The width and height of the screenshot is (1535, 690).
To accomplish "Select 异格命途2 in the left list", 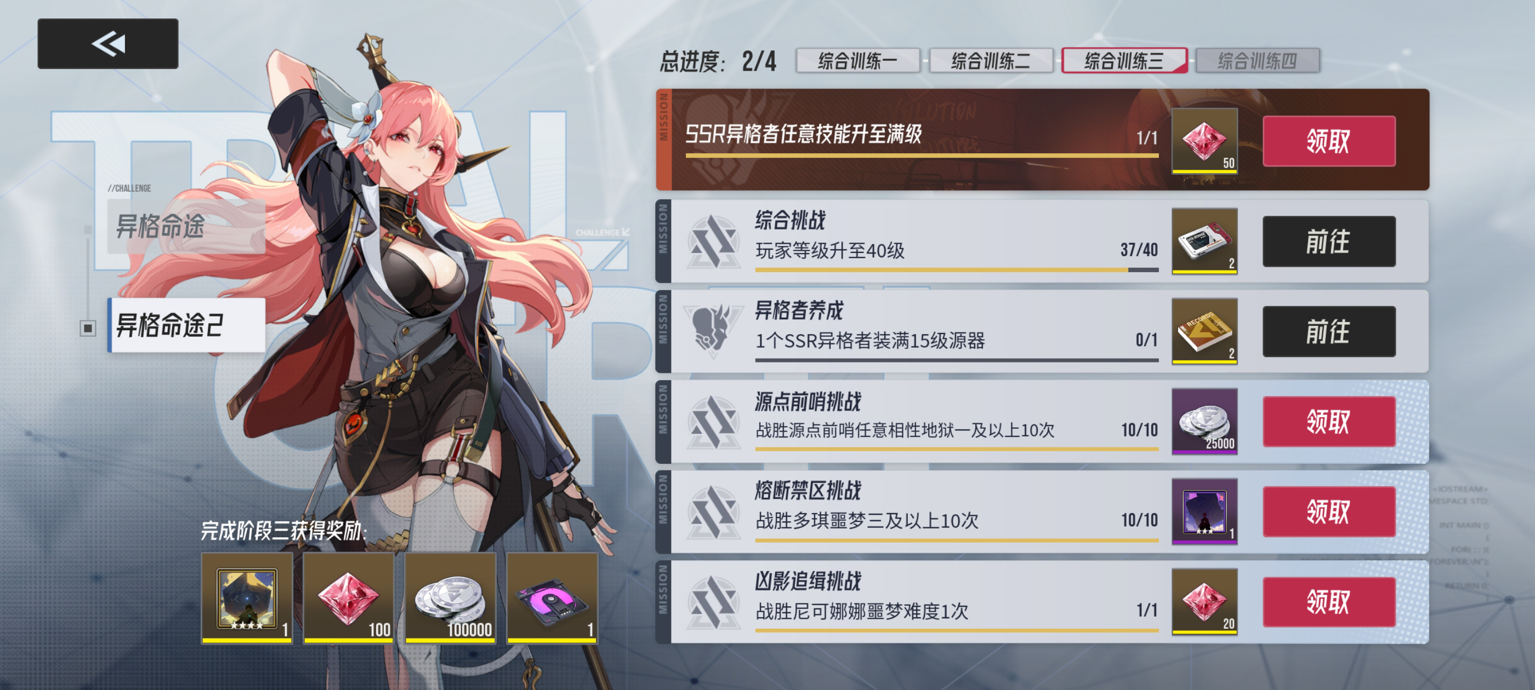I will (x=186, y=325).
